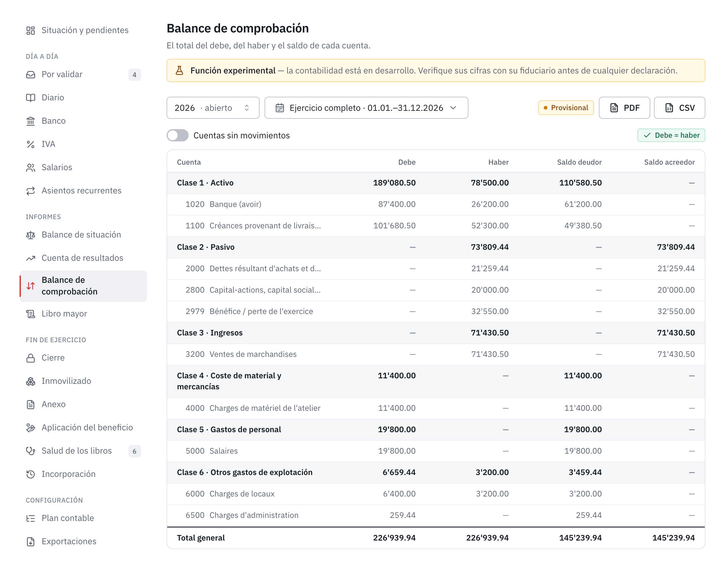Viewport: 725px width, 584px height.
Task: Click the Inmovilizado cubes icon
Action: point(31,381)
